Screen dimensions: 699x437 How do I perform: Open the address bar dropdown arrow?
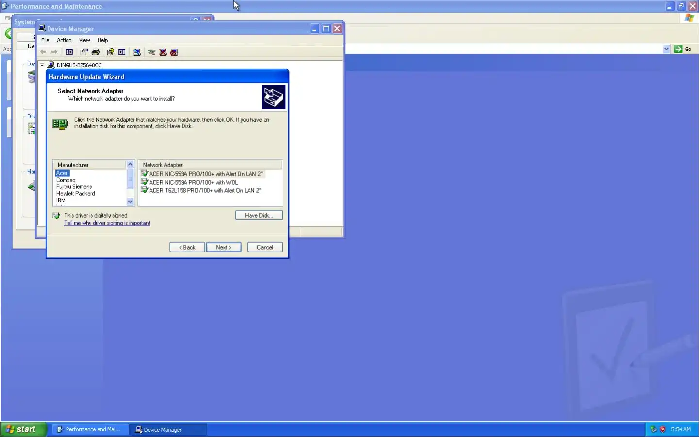[666, 49]
